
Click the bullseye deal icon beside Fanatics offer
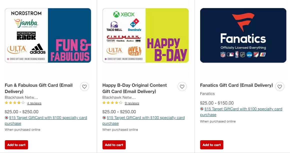pos(202,109)
